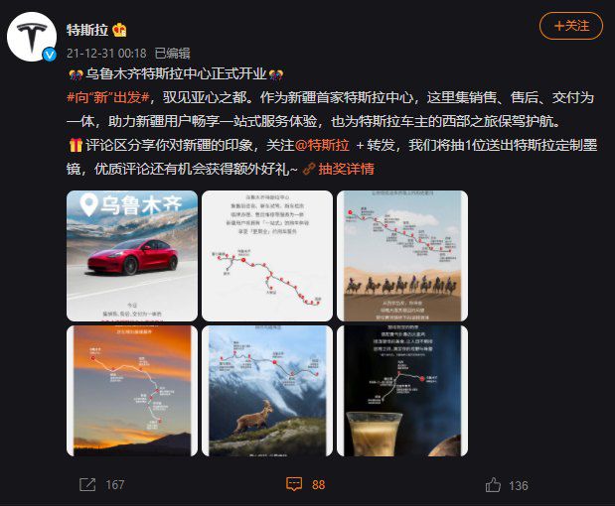
Task: Open the @特斯拉 mention link
Action: [322, 145]
